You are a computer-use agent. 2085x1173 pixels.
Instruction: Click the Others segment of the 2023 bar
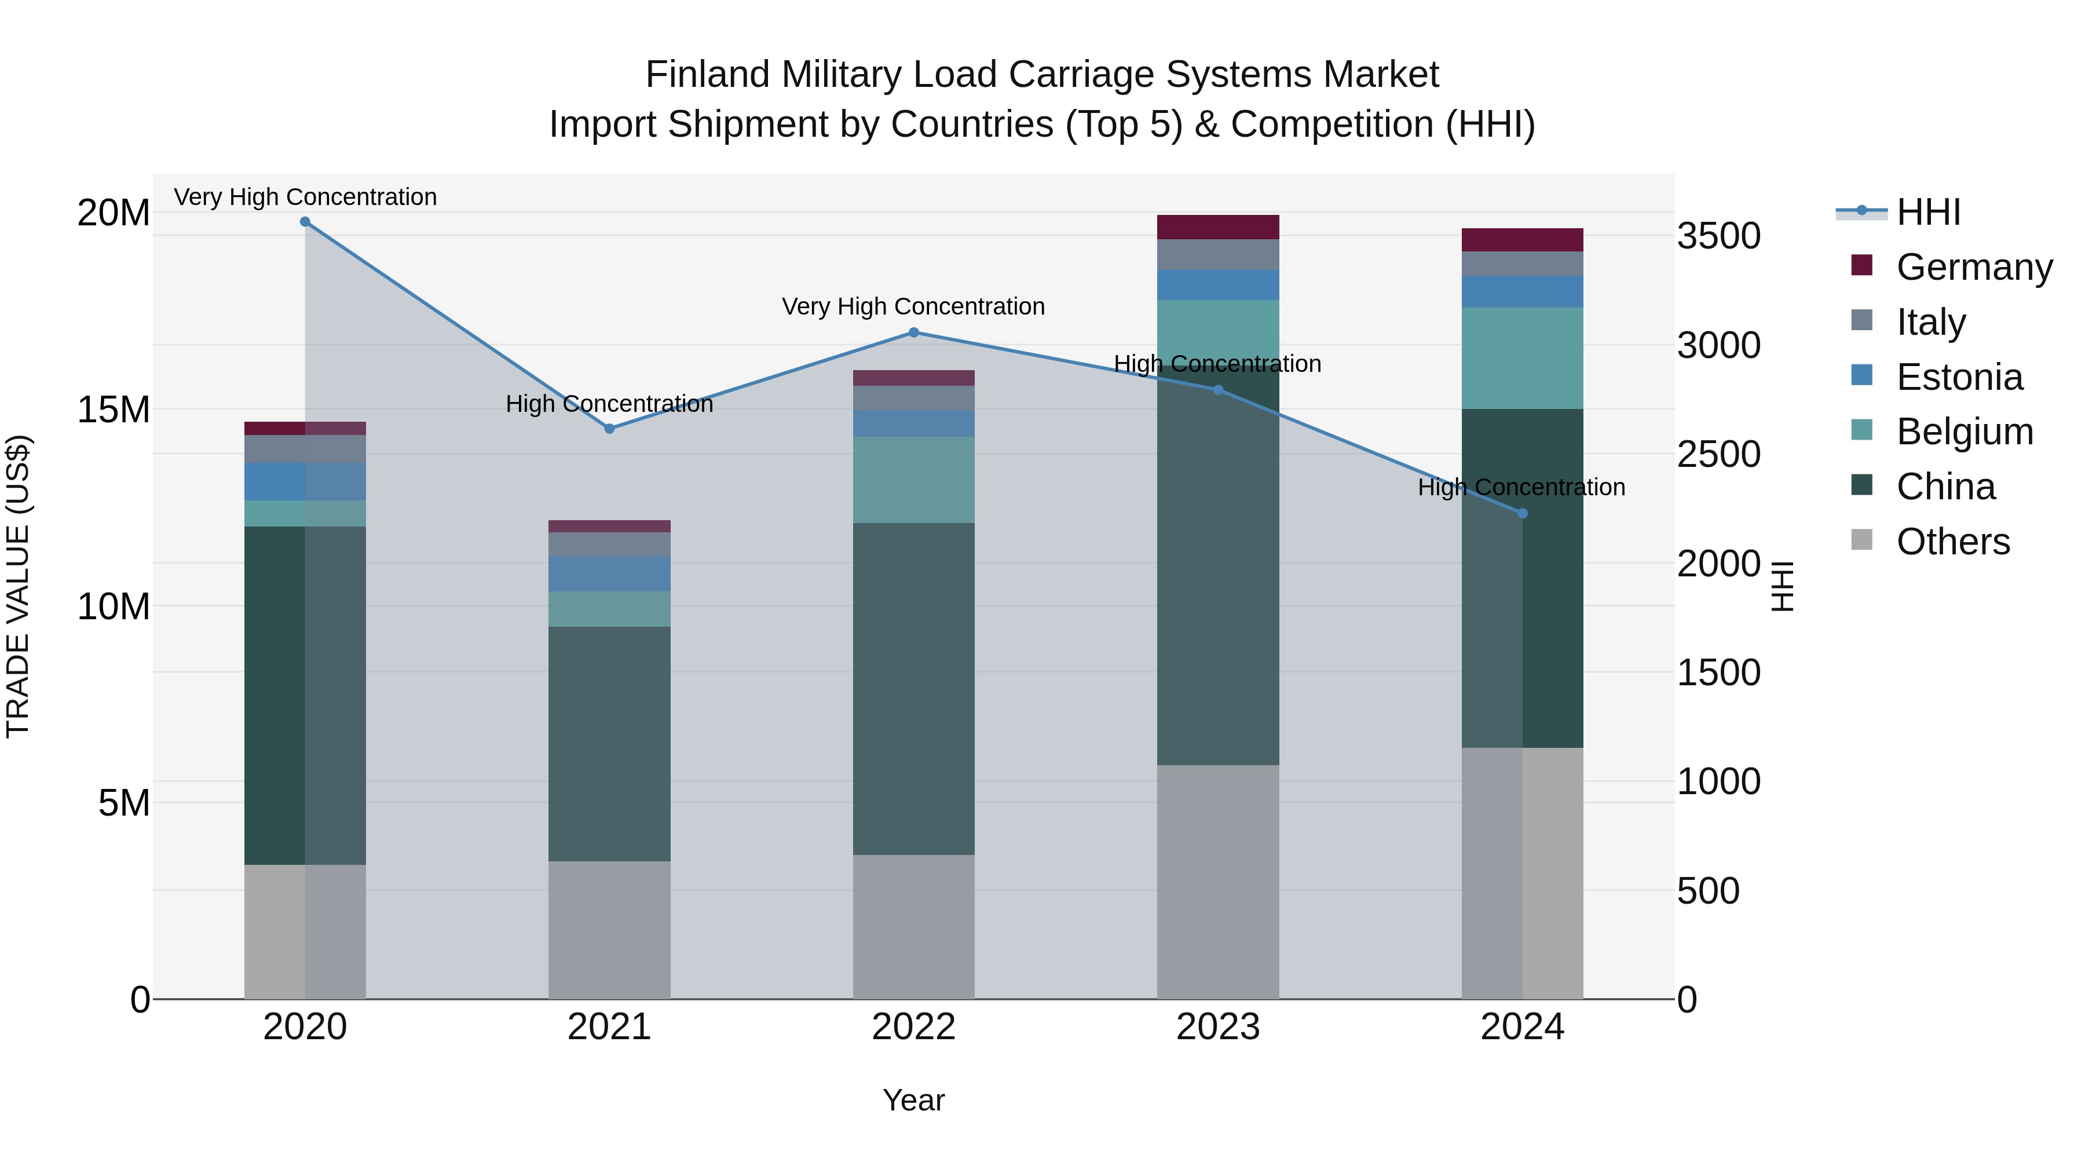coord(1218,882)
